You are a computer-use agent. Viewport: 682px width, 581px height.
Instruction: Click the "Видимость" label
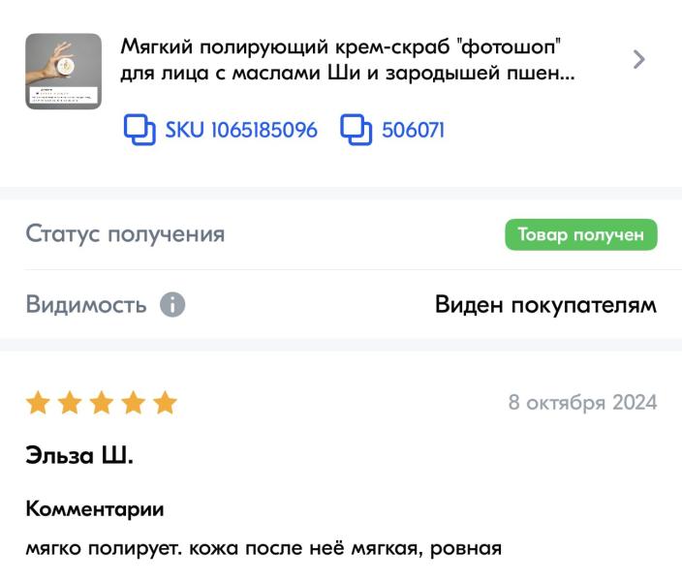(86, 305)
